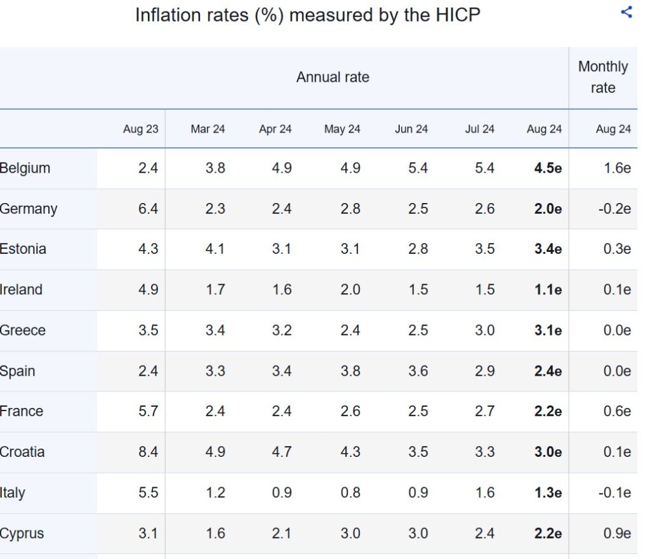Select the Cyprus country name

point(22,534)
